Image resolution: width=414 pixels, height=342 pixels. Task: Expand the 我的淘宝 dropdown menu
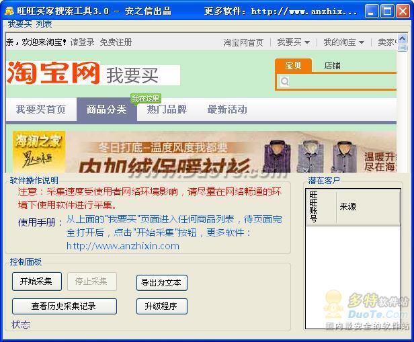[x=343, y=42]
